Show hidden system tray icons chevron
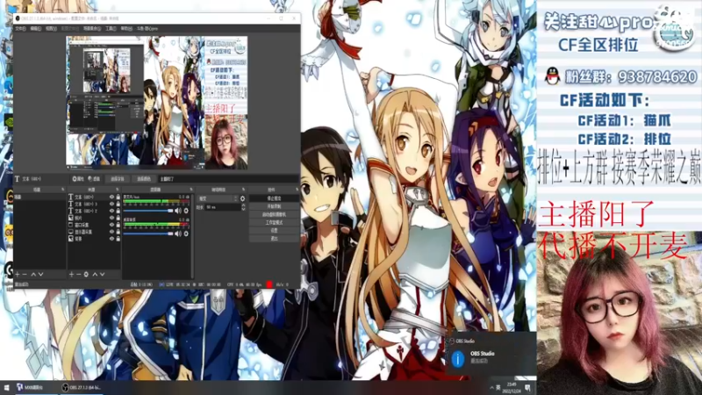702x395 pixels. (x=491, y=387)
